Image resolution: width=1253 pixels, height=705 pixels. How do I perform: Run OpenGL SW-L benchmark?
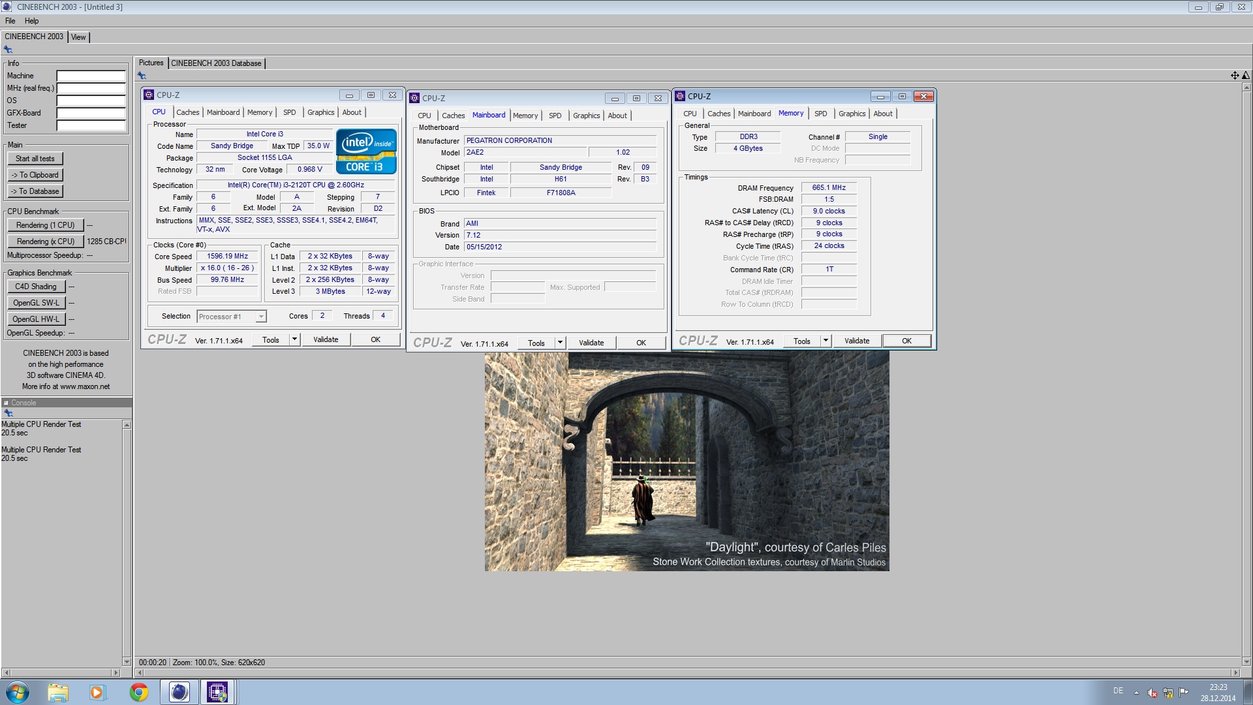coord(36,303)
